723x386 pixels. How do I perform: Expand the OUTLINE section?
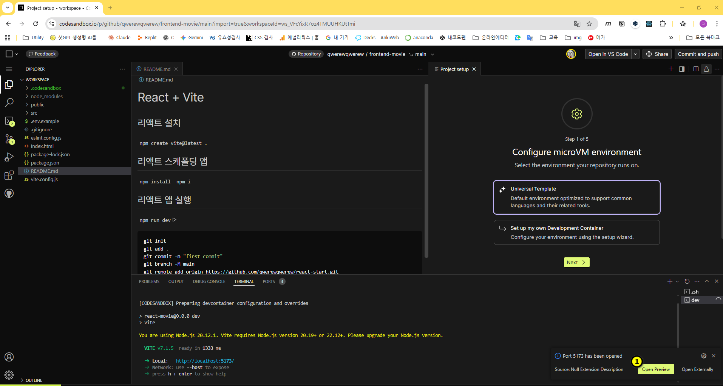[34, 380]
